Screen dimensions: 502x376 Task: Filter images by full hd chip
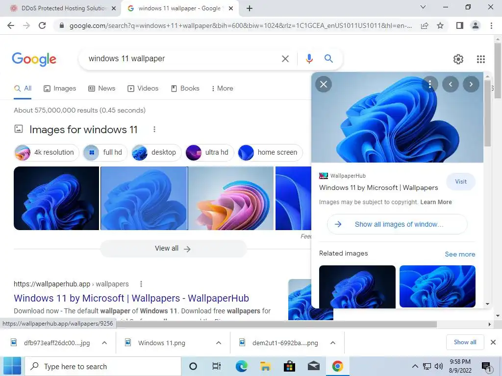coord(105,153)
